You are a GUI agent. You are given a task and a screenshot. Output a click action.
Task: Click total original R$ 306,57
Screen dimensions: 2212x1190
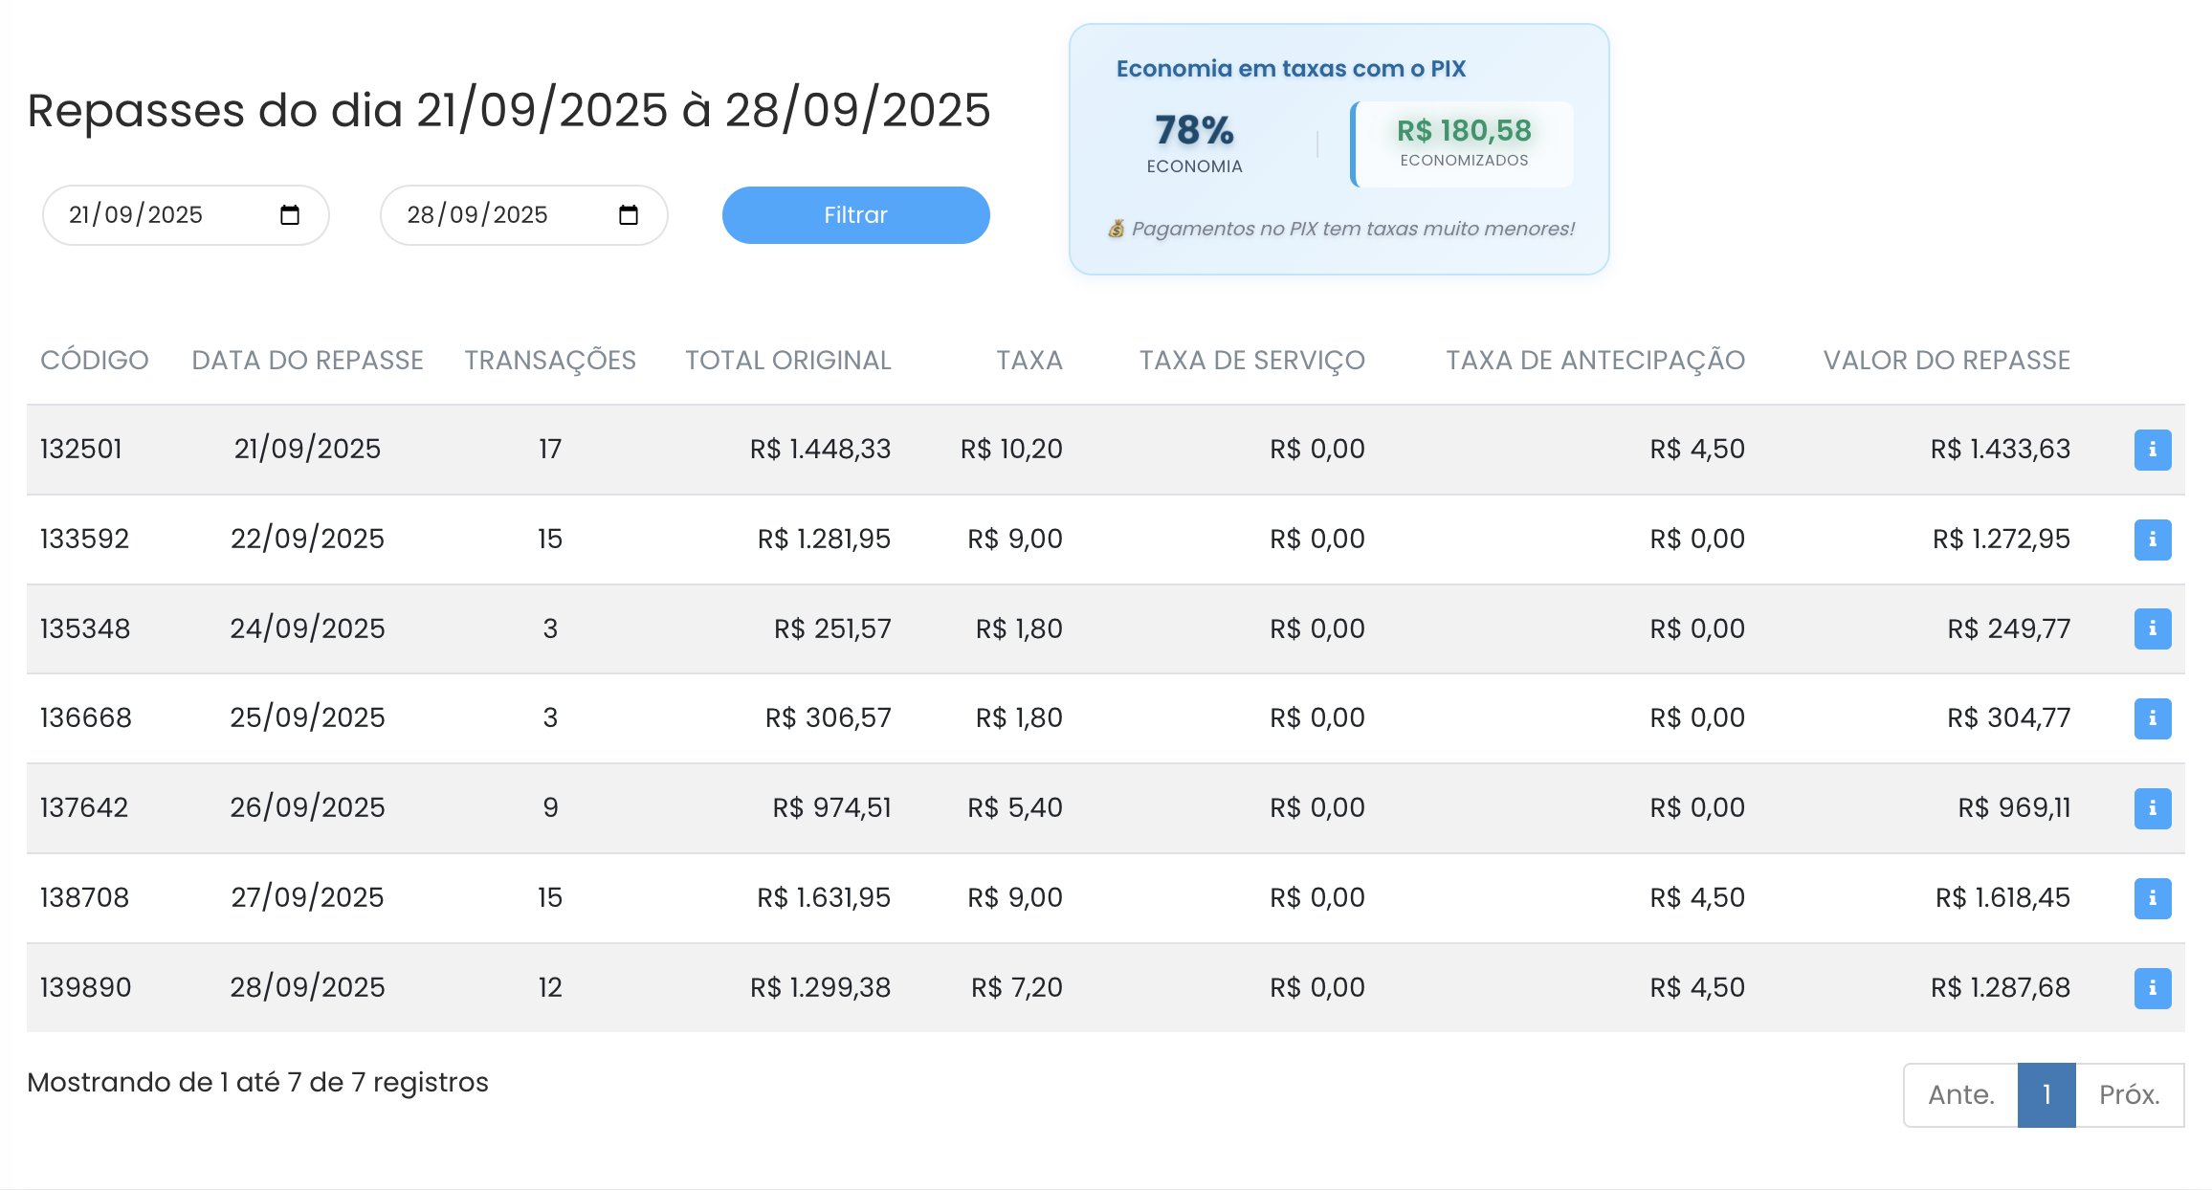pyautogui.click(x=828, y=717)
